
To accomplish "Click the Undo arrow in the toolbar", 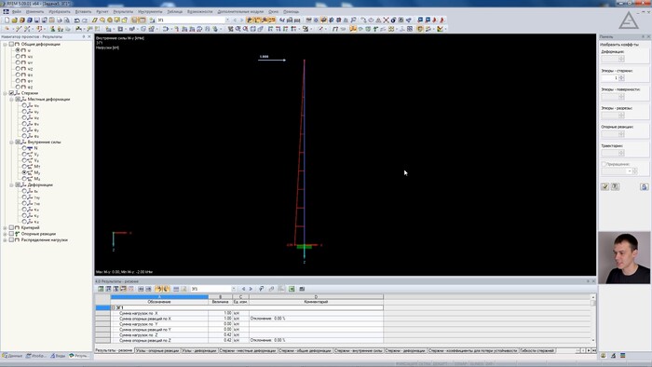I will (x=77, y=20).
